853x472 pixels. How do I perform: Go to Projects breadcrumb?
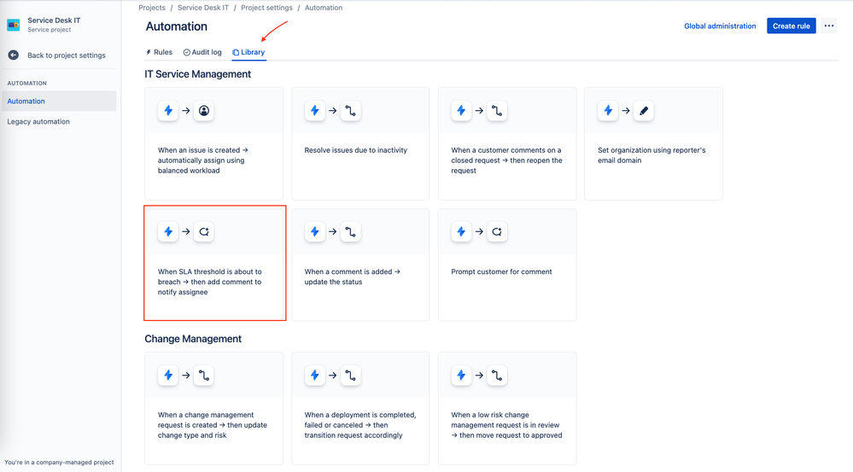(x=152, y=8)
